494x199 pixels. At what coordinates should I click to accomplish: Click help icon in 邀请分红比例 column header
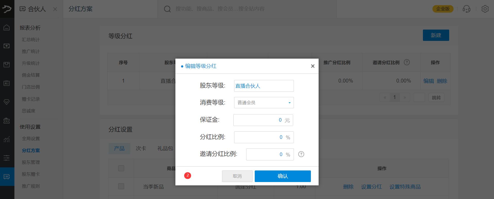click(x=407, y=62)
